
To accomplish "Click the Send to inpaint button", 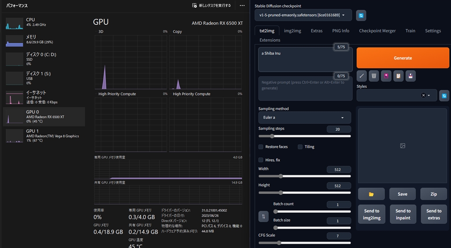I will point(403,214).
